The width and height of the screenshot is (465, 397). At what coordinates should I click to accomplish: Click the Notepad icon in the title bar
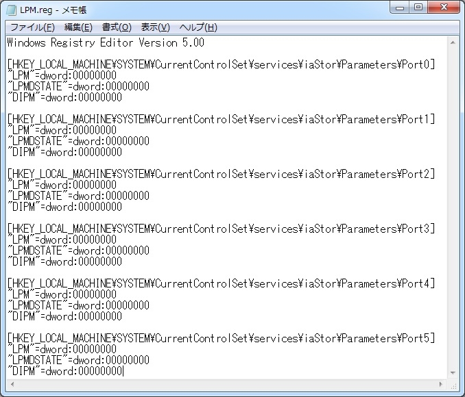click(11, 10)
